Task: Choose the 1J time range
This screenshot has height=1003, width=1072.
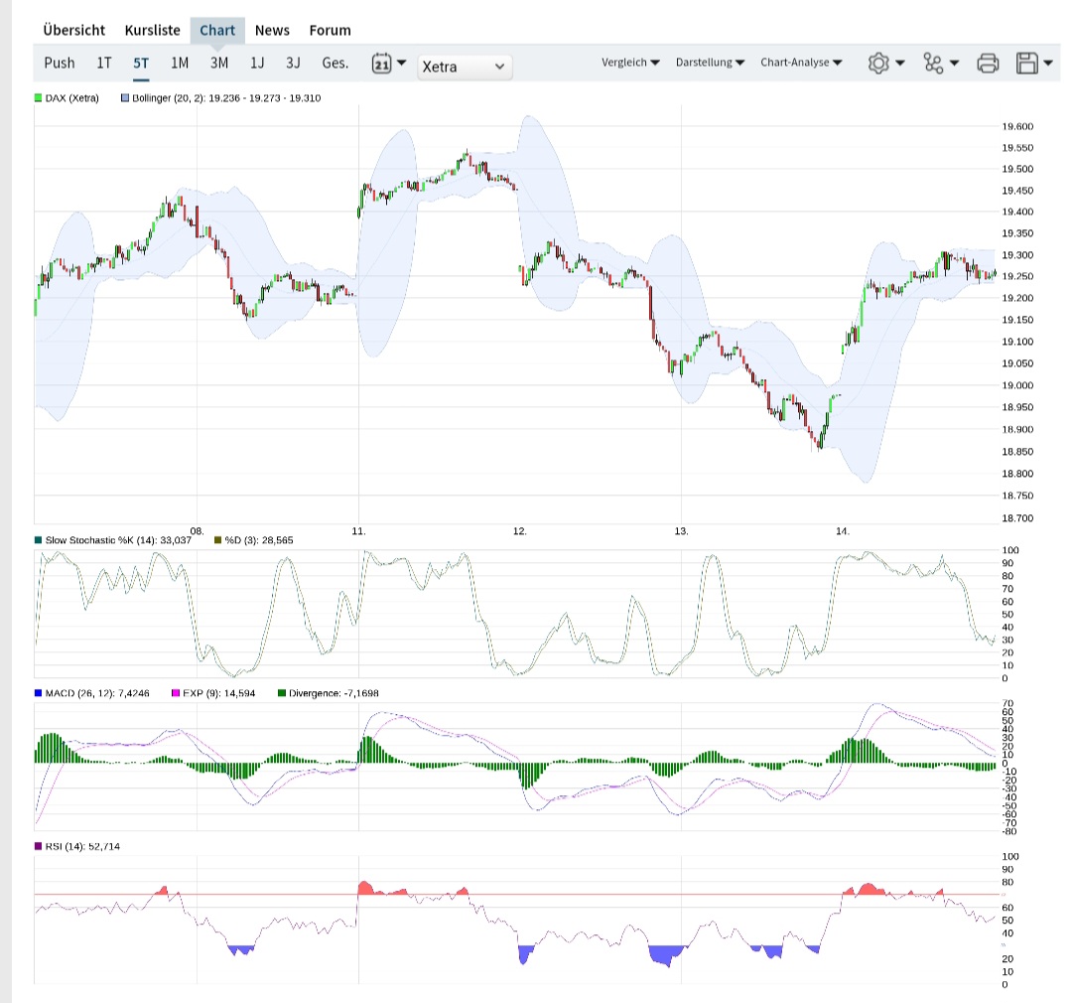Action: click(257, 63)
